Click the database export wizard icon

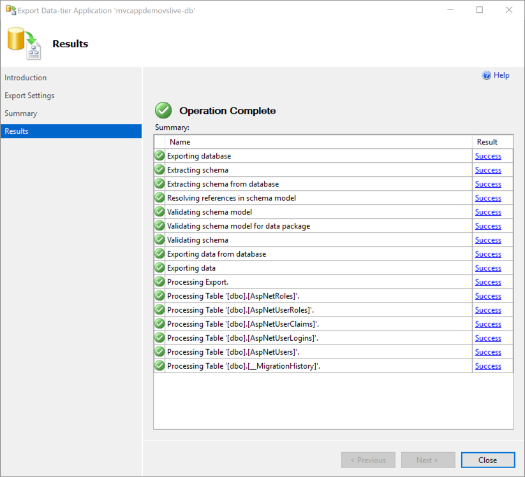point(24,43)
